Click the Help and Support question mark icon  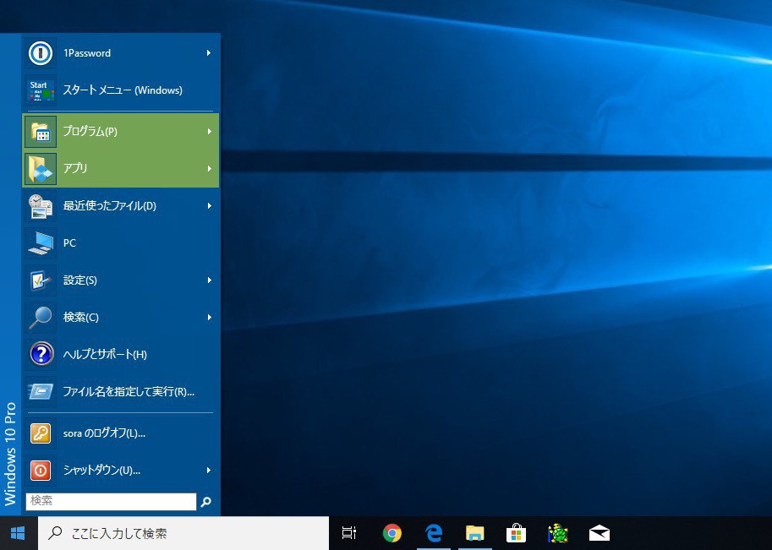coord(41,354)
